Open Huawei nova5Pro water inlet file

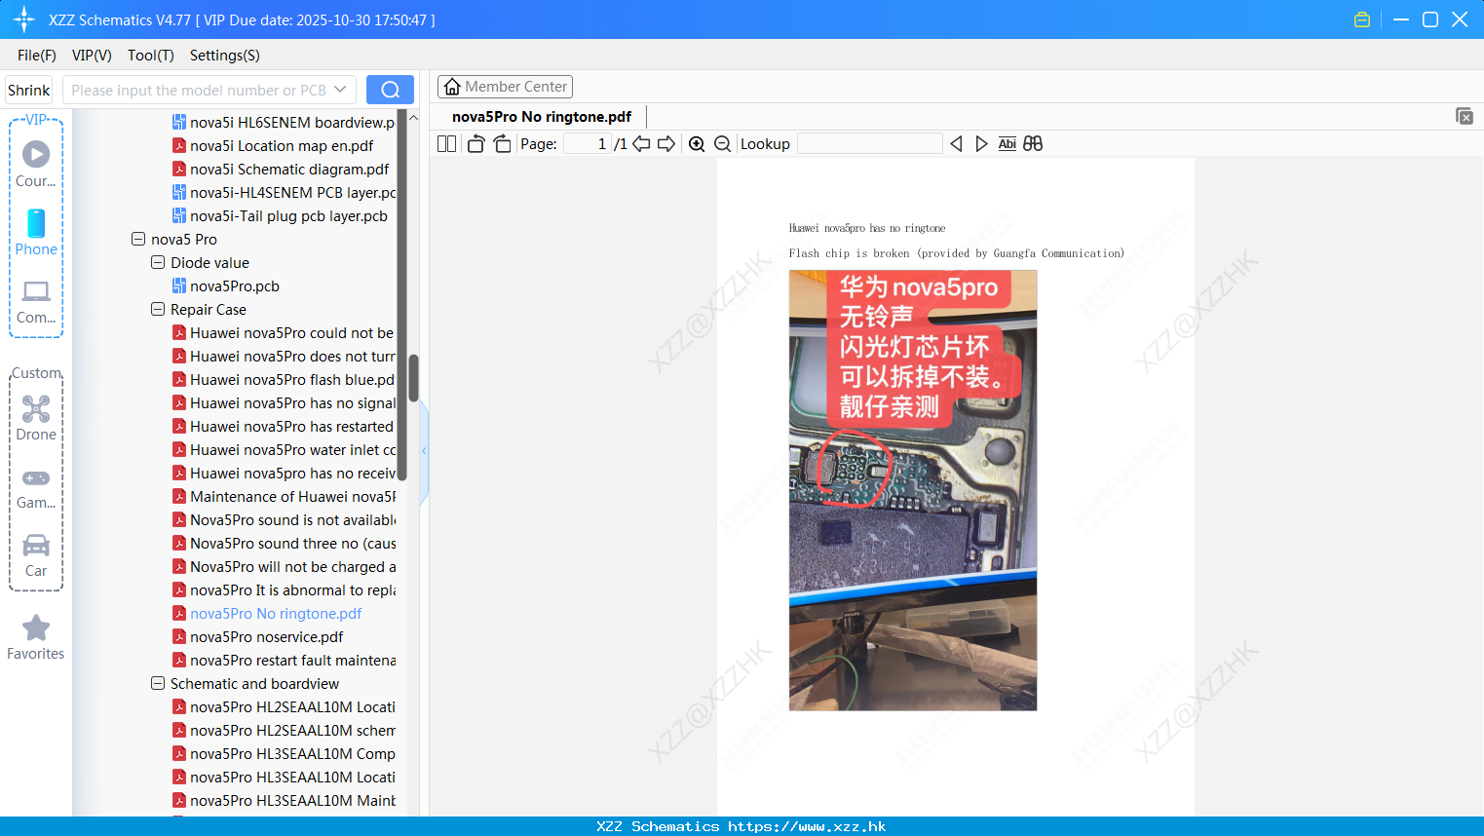pyautogui.click(x=284, y=449)
